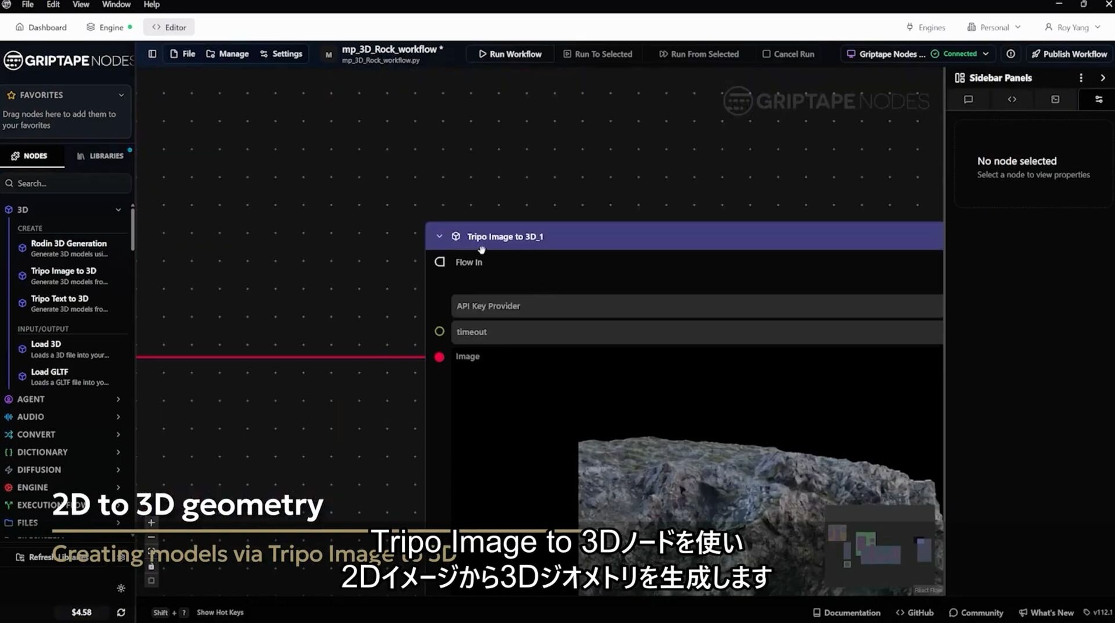The image size is (1115, 623).
Task: Click the info icon beside Connected
Action: [1010, 54]
